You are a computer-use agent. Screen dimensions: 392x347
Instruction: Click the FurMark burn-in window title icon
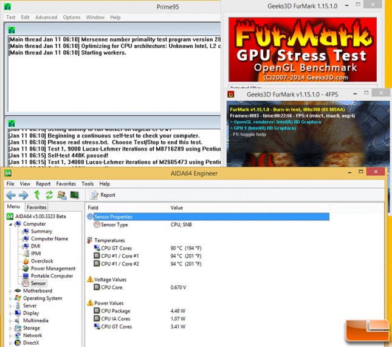[x=231, y=94]
